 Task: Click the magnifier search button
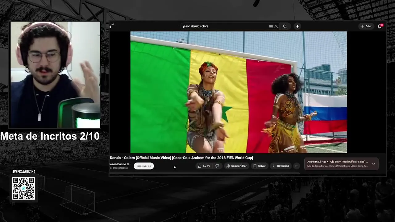pos(285,27)
